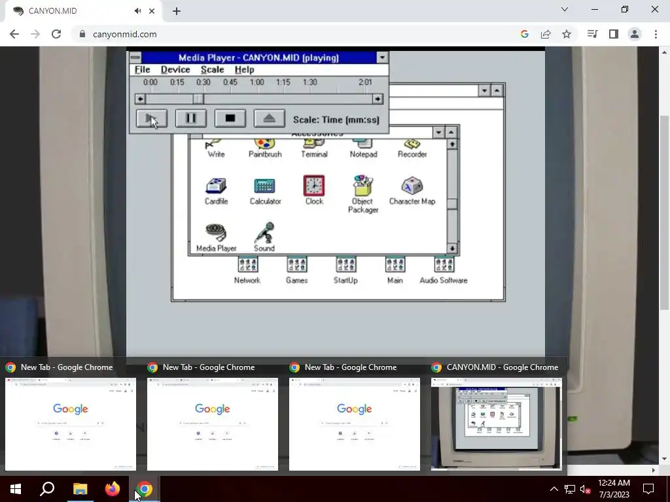Click the Accessories window maximize arrow
The height and width of the screenshot is (502, 670).
tap(451, 132)
